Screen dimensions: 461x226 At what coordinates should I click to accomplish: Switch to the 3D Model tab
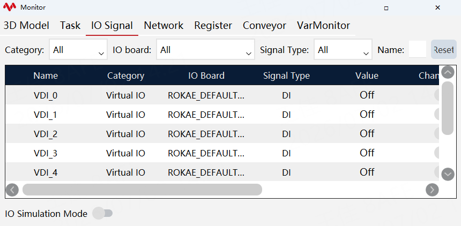coord(26,26)
